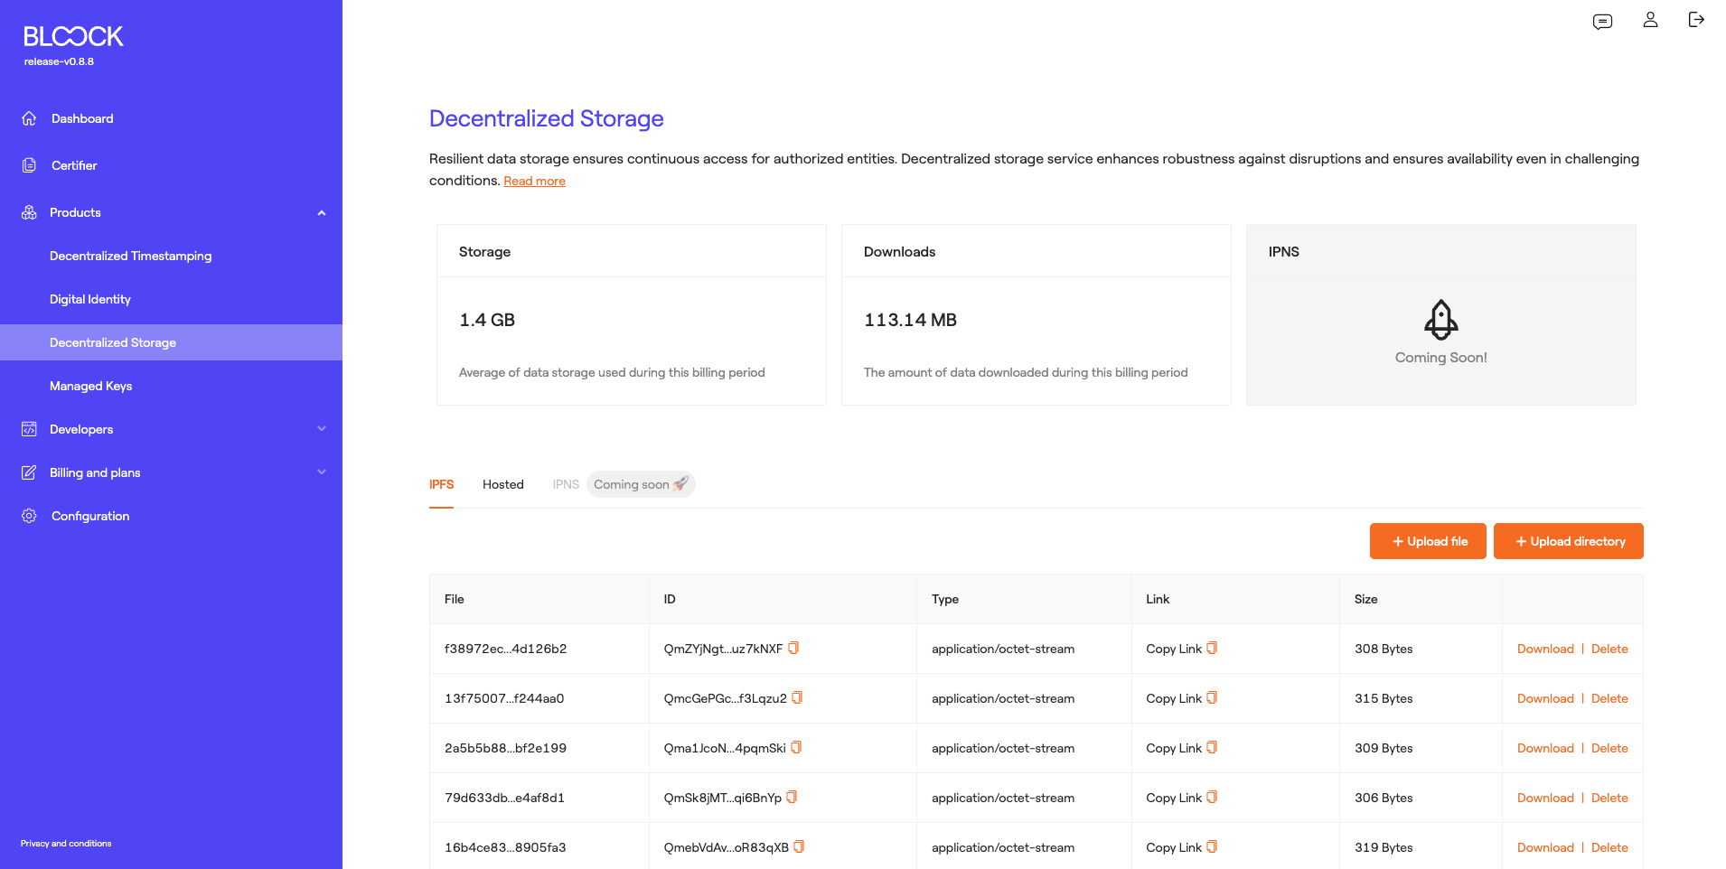The width and height of the screenshot is (1726, 869).
Task: Delete file 79d633db...e4af8d1
Action: pos(1609,798)
